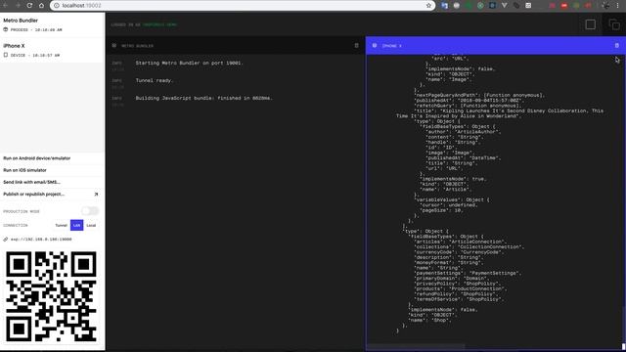This screenshot has height=352, width=626.
Task: Open Chrome three-dot menu
Action: [617, 6]
